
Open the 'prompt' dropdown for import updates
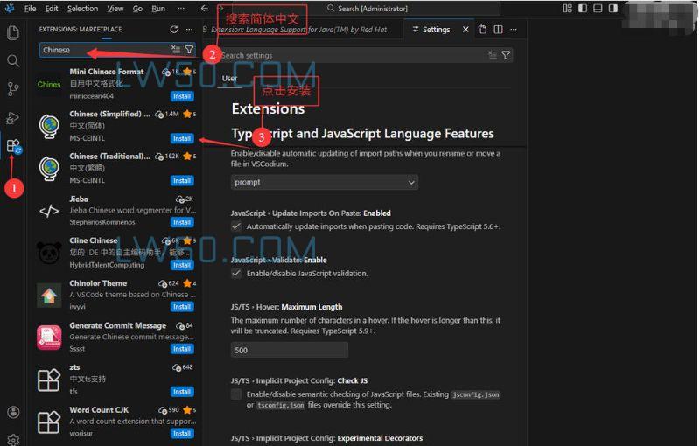[324, 182]
